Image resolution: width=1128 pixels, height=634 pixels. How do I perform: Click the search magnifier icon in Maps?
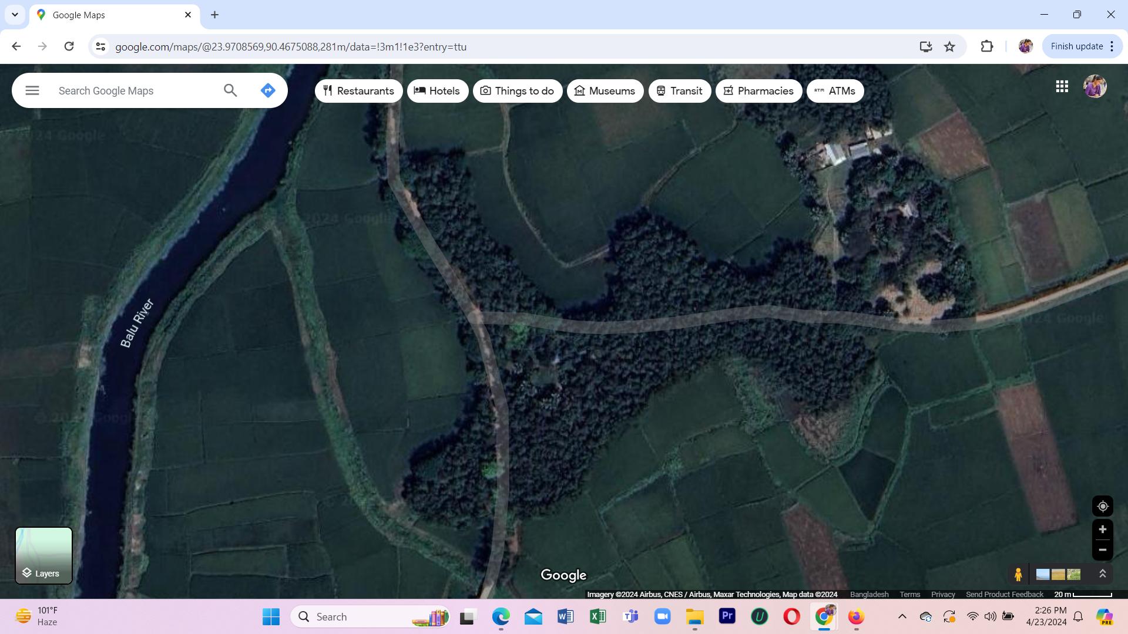pyautogui.click(x=230, y=90)
